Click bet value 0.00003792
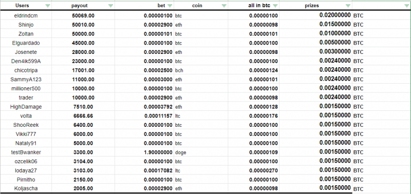Viewport: 411px width, 194px height. tap(158, 107)
